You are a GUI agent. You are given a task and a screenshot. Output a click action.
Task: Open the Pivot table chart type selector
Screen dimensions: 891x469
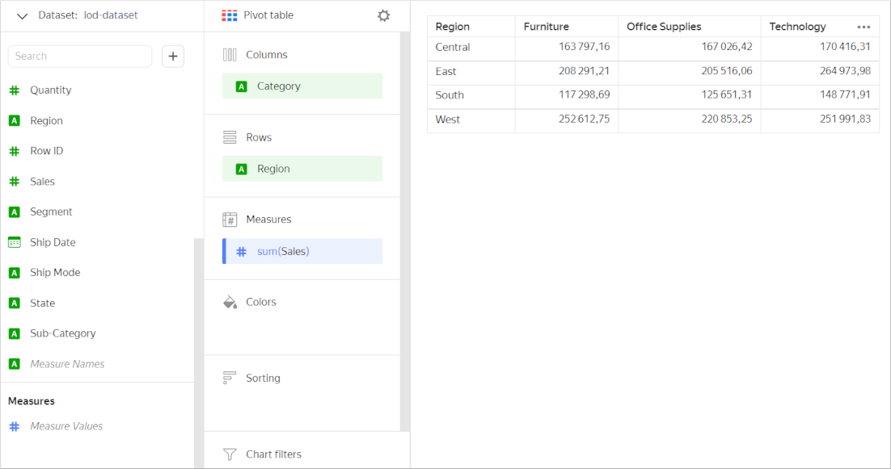coord(259,15)
